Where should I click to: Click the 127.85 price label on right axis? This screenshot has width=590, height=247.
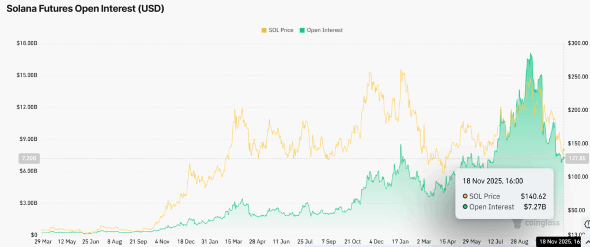575,158
